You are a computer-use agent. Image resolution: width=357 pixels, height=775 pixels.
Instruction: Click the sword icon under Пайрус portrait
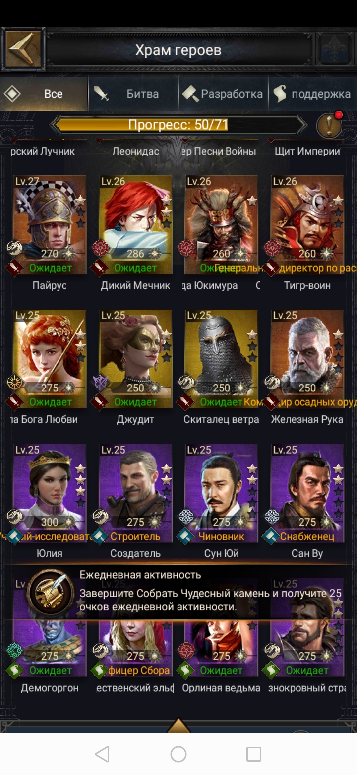(x=14, y=268)
